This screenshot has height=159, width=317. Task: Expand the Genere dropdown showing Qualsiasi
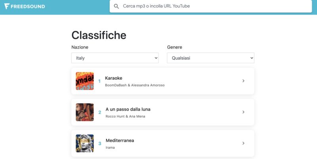210,58
